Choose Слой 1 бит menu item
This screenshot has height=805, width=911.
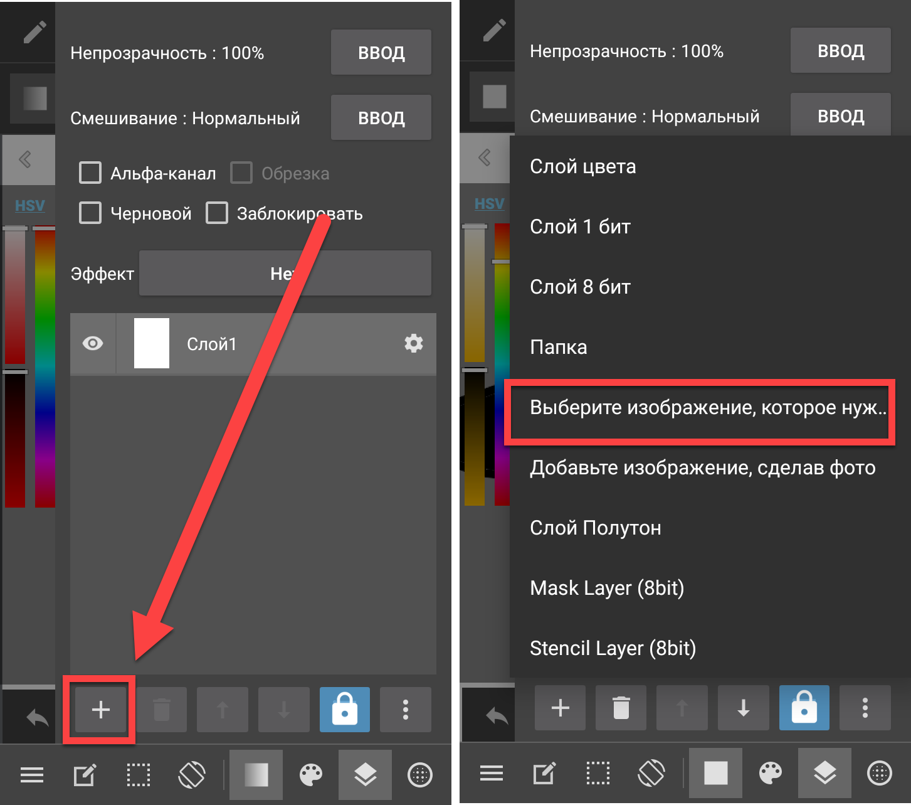[710, 227]
